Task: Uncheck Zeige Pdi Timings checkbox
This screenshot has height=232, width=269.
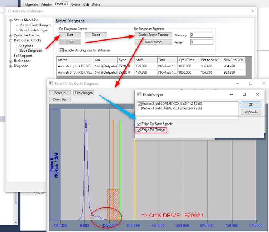Action: click(x=139, y=130)
